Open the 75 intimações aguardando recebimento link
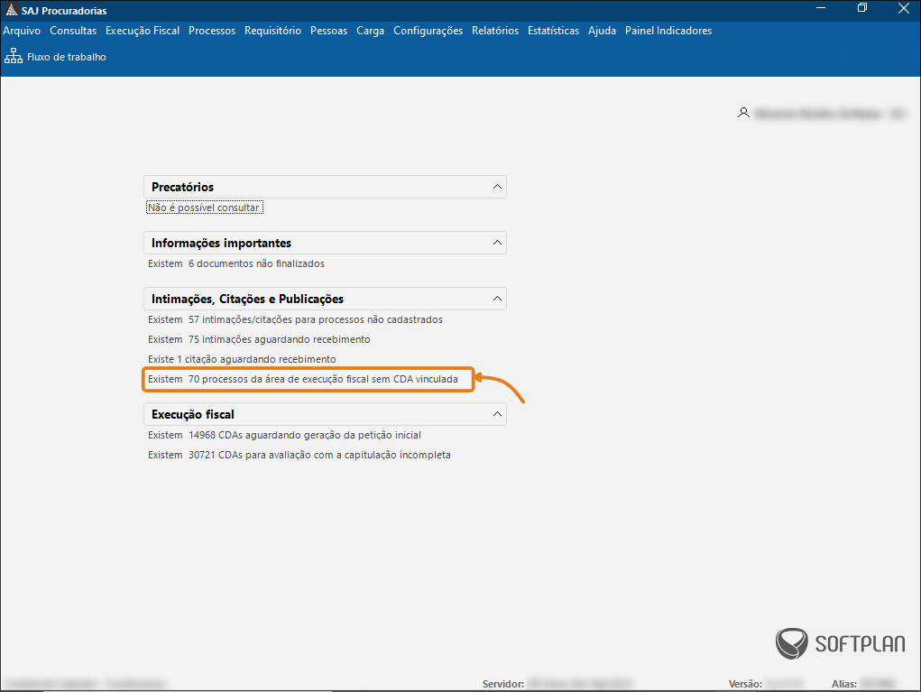 (x=259, y=339)
